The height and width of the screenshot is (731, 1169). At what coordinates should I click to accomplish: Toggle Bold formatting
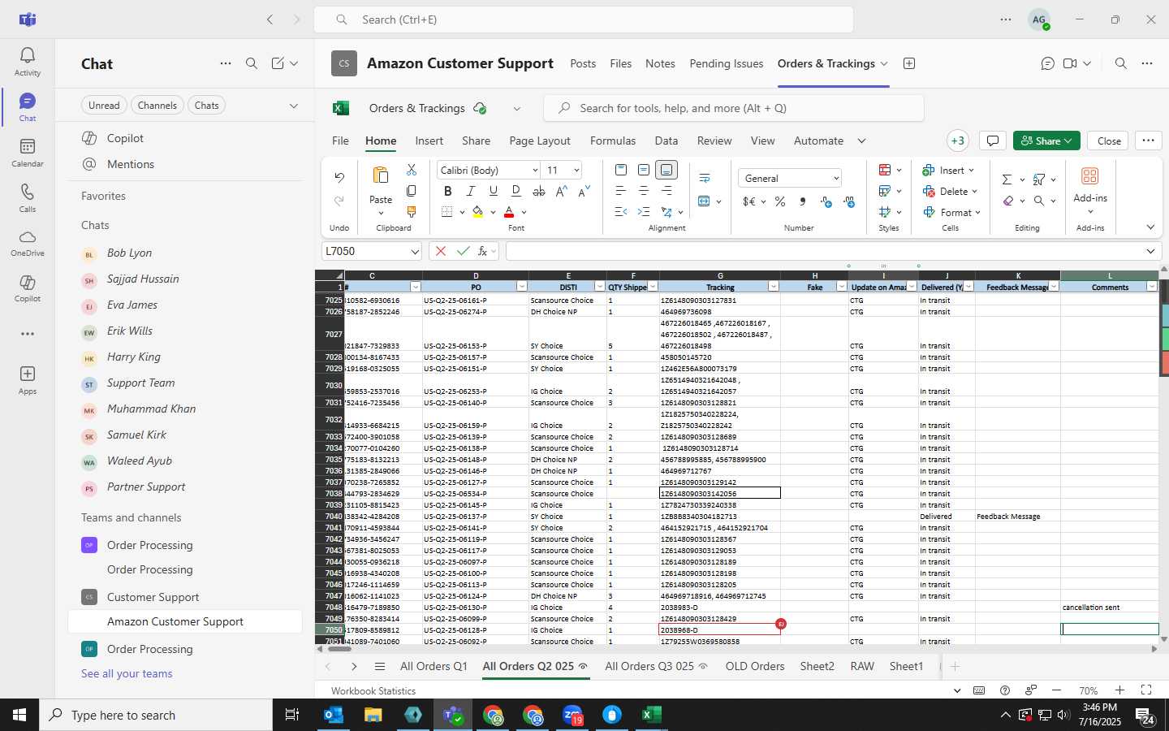[x=447, y=191]
